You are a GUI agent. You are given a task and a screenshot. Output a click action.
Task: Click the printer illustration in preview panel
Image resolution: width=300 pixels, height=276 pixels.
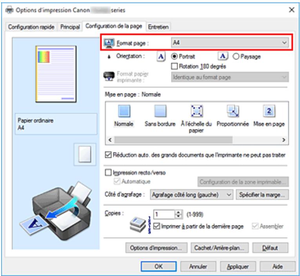(55, 211)
